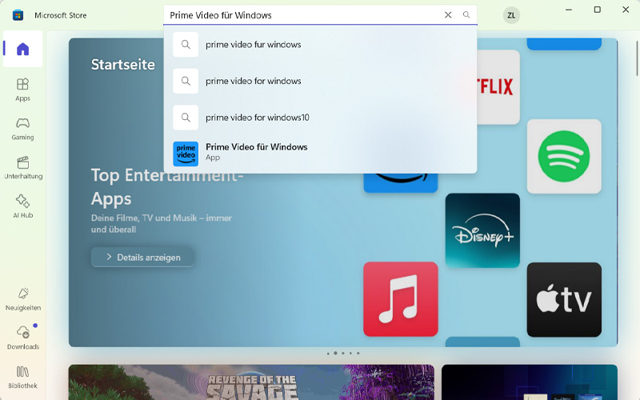640x400 pixels.
Task: Open the Spotify app tile
Action: (x=564, y=156)
